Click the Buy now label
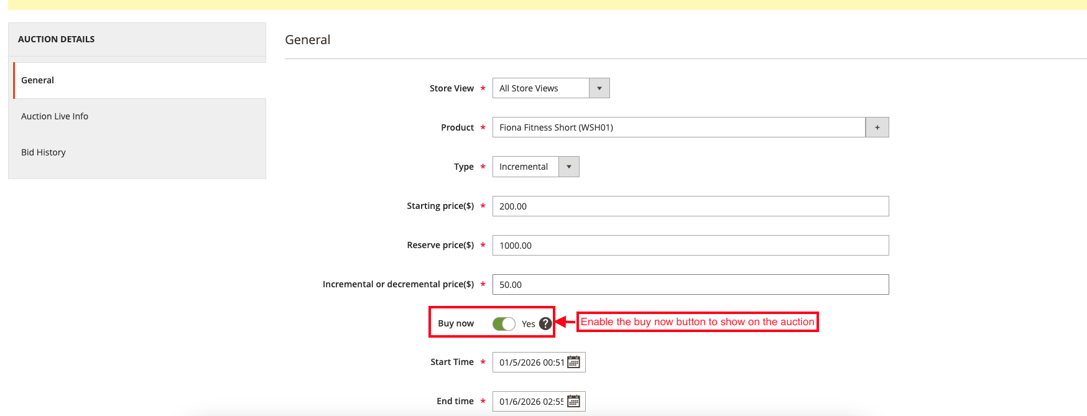Viewport: 1087px width, 416px height. pyautogui.click(x=456, y=323)
